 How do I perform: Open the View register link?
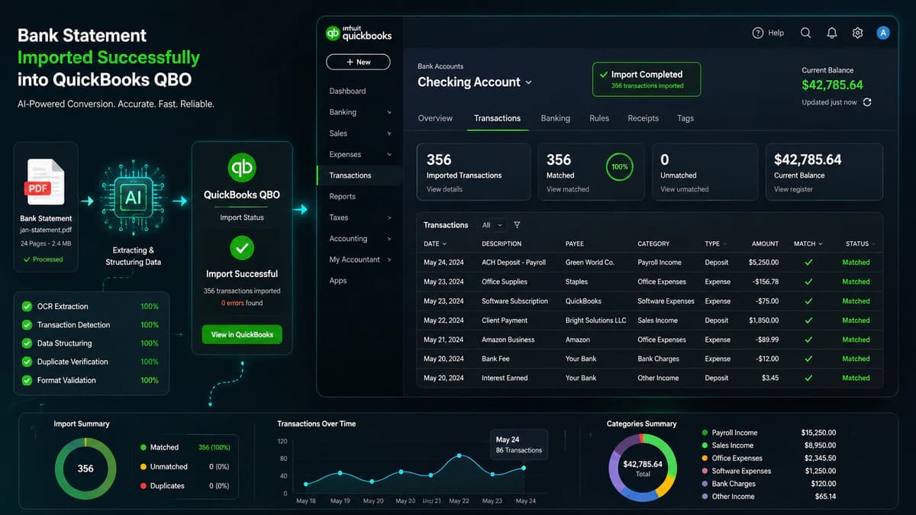pyautogui.click(x=793, y=189)
